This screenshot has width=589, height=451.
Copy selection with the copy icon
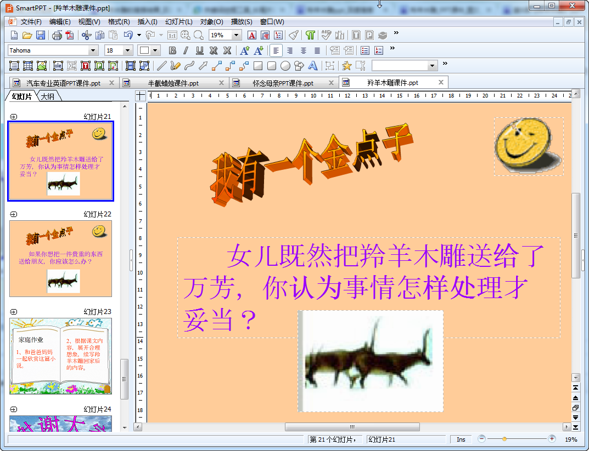tap(100, 35)
